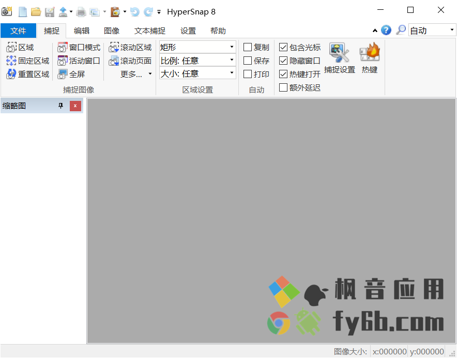Click the magnifier search icon
The image size is (457, 358).
coord(401,30)
